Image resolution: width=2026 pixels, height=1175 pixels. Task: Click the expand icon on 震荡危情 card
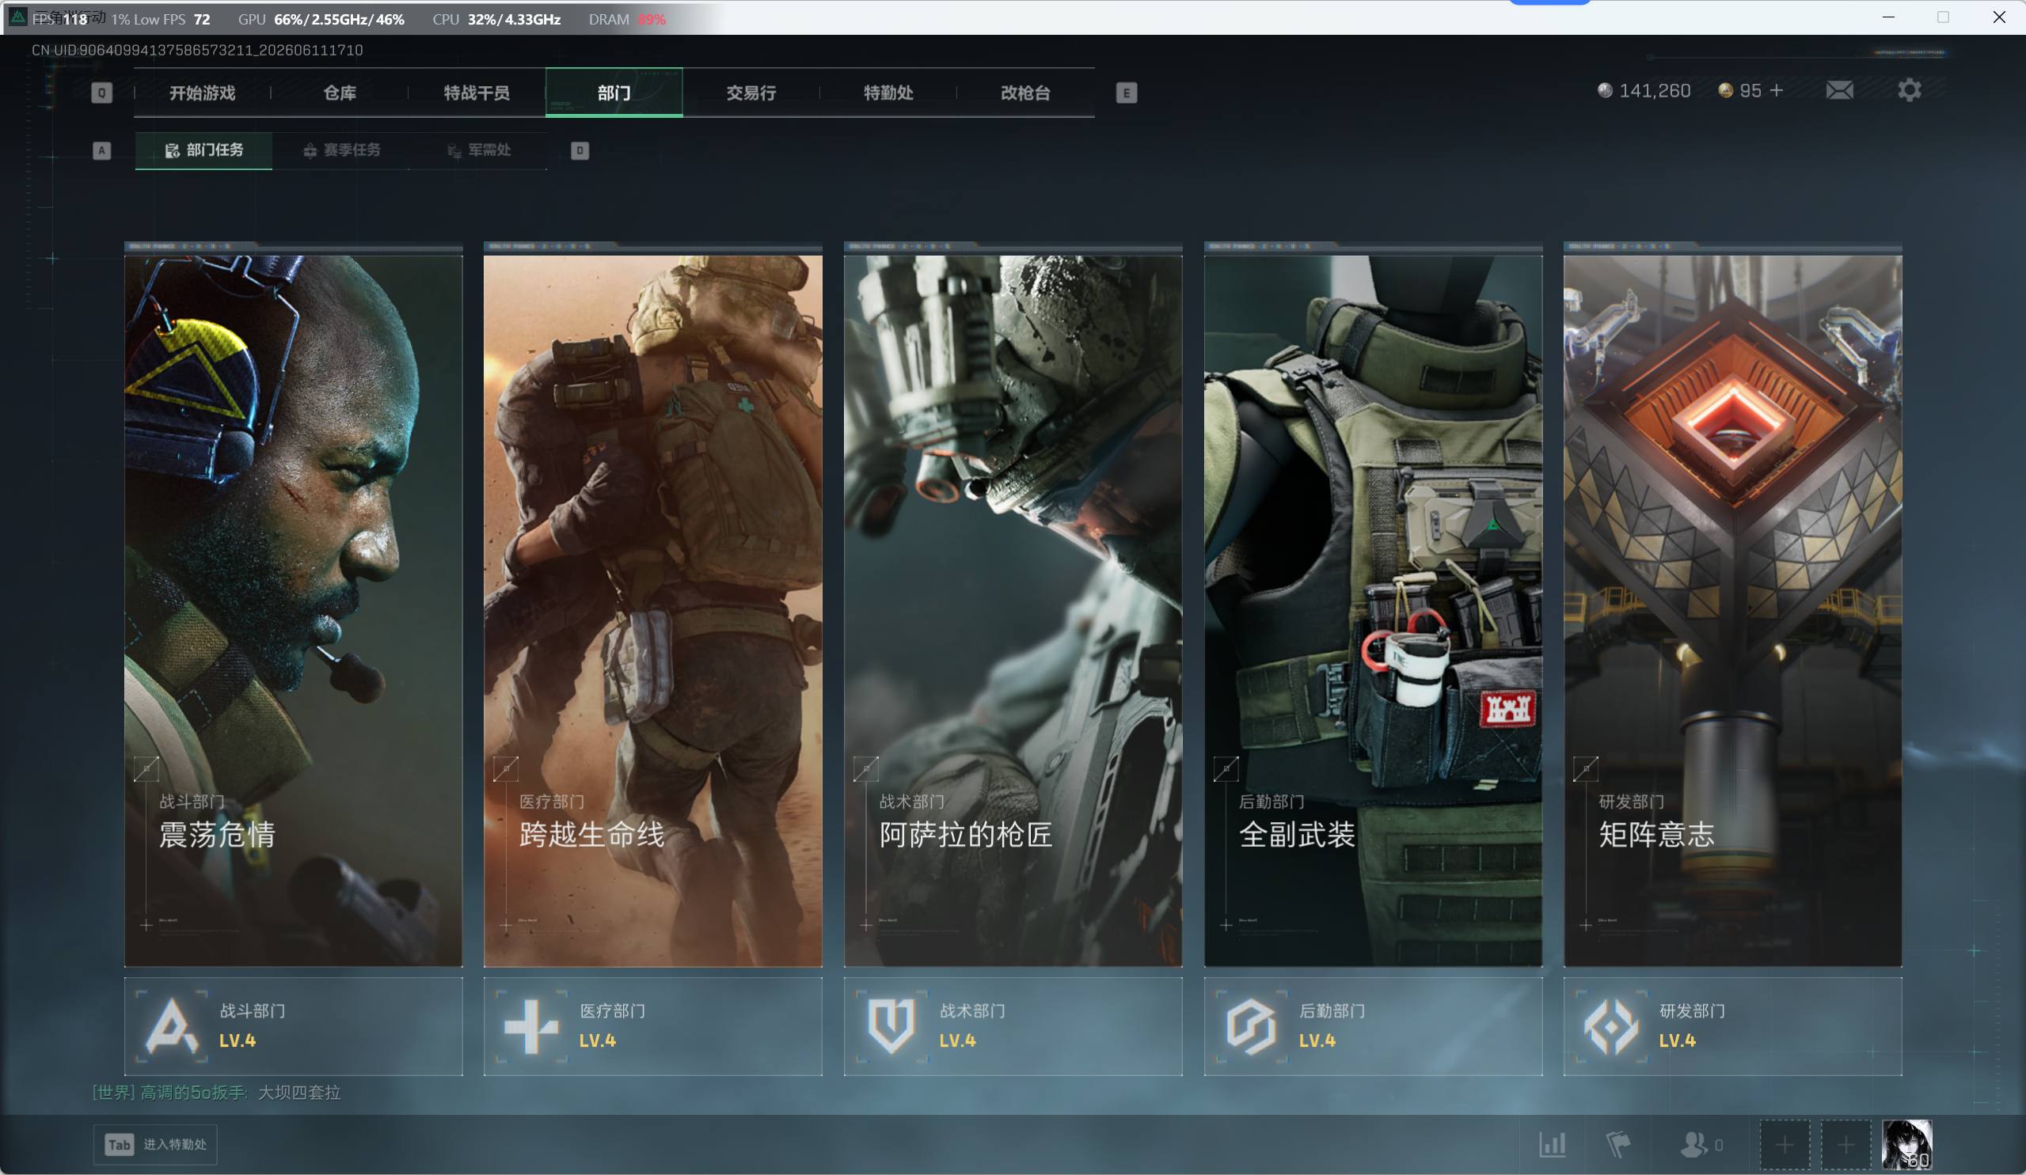pos(146,769)
